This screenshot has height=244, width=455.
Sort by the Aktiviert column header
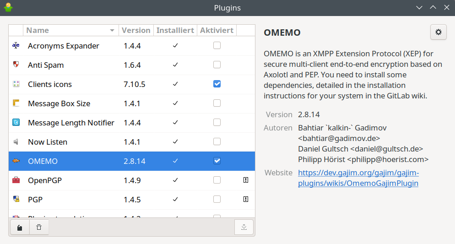click(217, 31)
